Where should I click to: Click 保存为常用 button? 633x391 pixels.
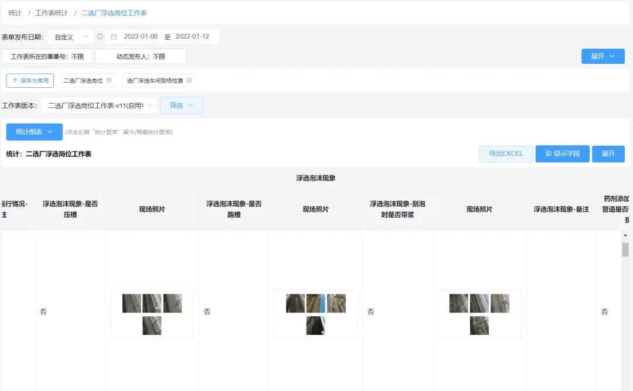pos(30,80)
